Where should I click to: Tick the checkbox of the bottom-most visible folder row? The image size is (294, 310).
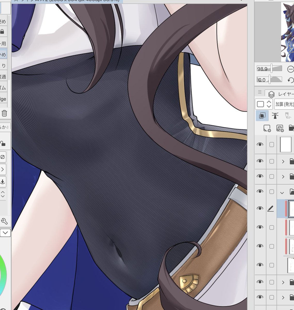point(272,297)
